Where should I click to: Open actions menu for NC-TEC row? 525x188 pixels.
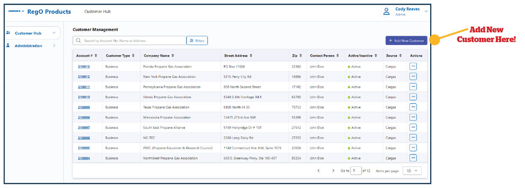pyautogui.click(x=413, y=138)
